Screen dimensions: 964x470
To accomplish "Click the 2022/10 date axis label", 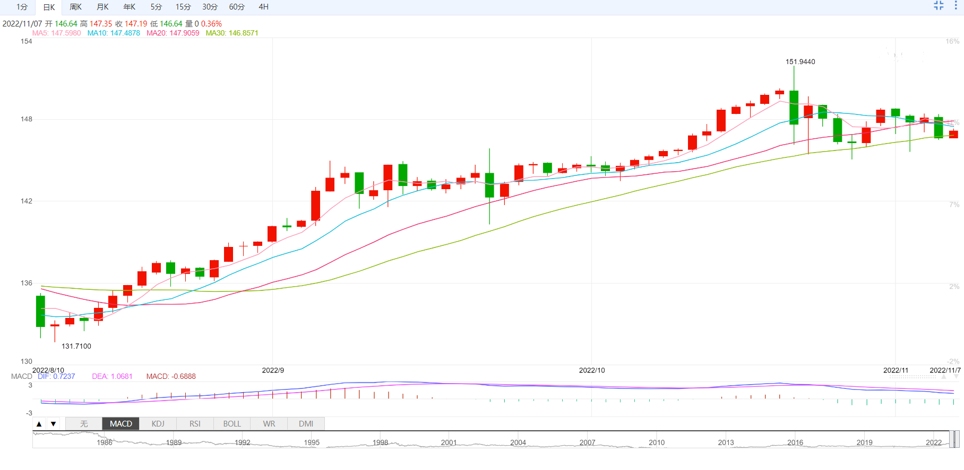I will [x=591, y=370].
